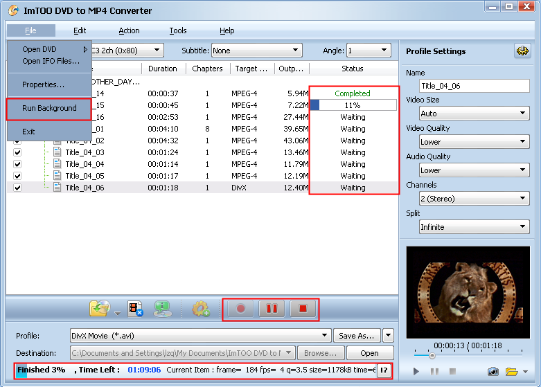The width and height of the screenshot is (541, 387).
Task: Click the remove video clip toolbar icon
Action: [135, 308]
